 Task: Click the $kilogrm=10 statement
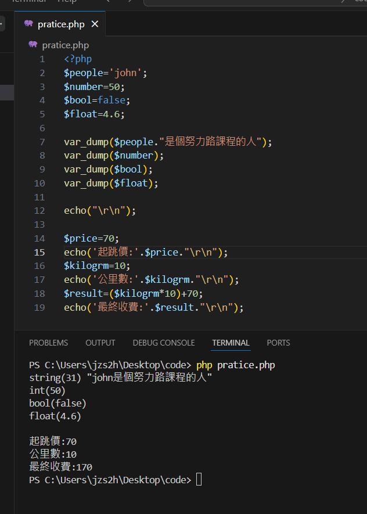98,265
